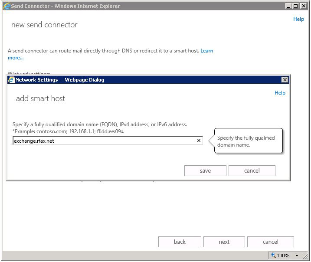Image resolution: width=311 pixels, height=262 pixels.
Task: Save the smart host entry
Action: pyautogui.click(x=205, y=171)
